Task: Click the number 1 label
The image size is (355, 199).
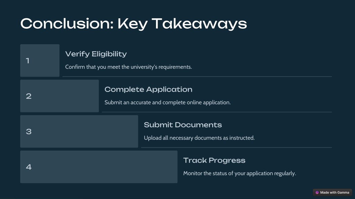Action: (x=28, y=61)
